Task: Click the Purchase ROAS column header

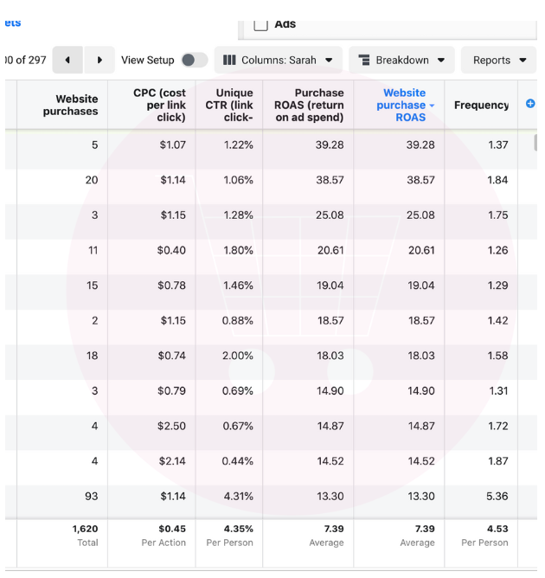Action: coord(309,105)
